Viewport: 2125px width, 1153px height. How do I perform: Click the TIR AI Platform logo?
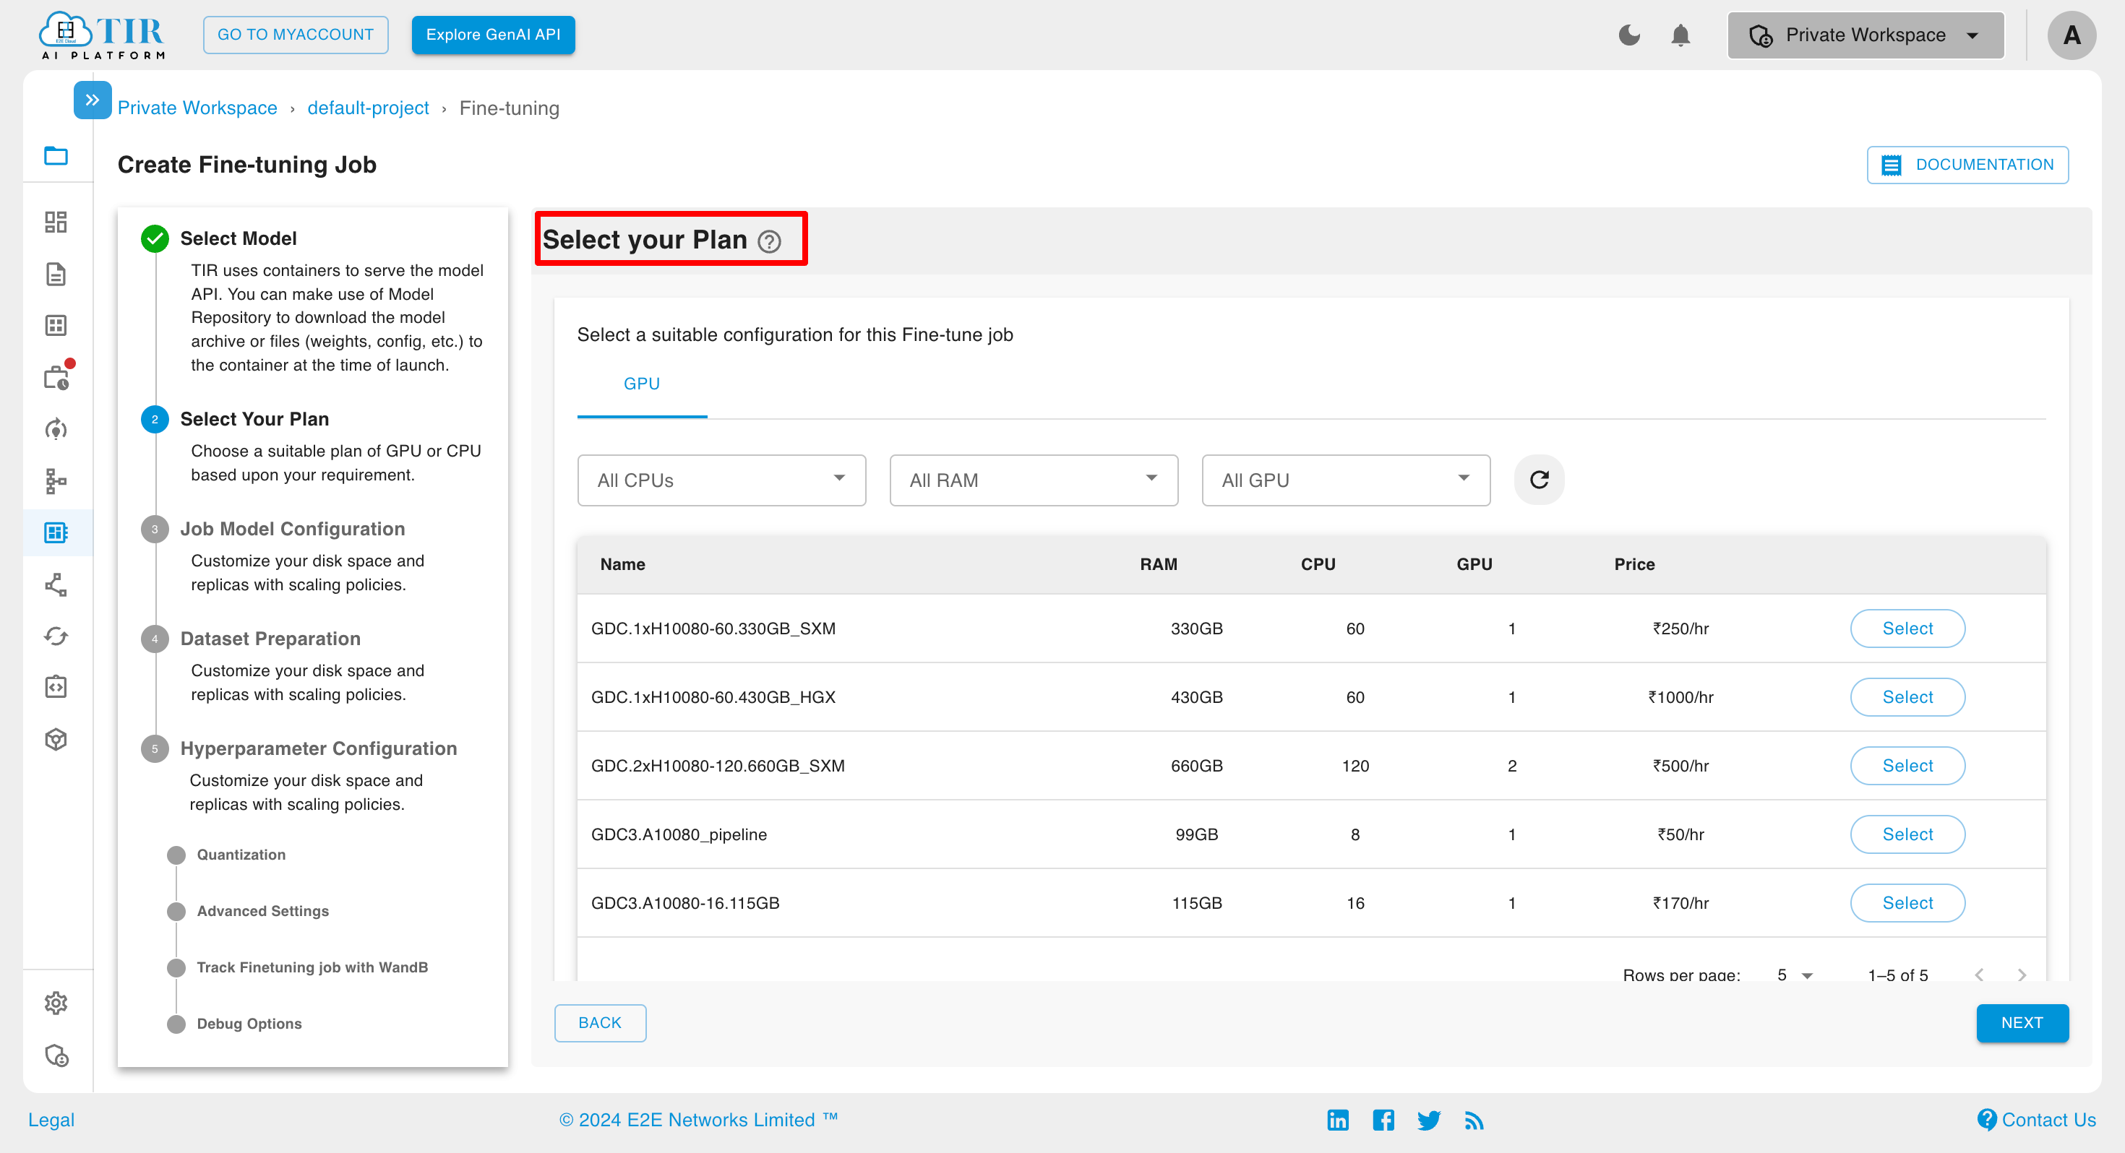point(103,35)
